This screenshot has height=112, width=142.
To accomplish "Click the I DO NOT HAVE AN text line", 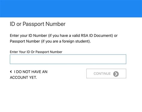I will click(x=31, y=72).
